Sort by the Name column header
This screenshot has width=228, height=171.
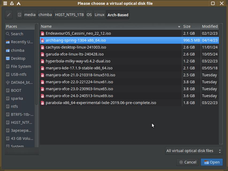click(111, 26)
